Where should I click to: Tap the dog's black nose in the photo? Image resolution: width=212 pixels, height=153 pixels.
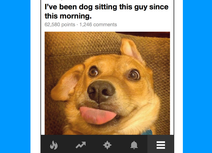pos(101,91)
